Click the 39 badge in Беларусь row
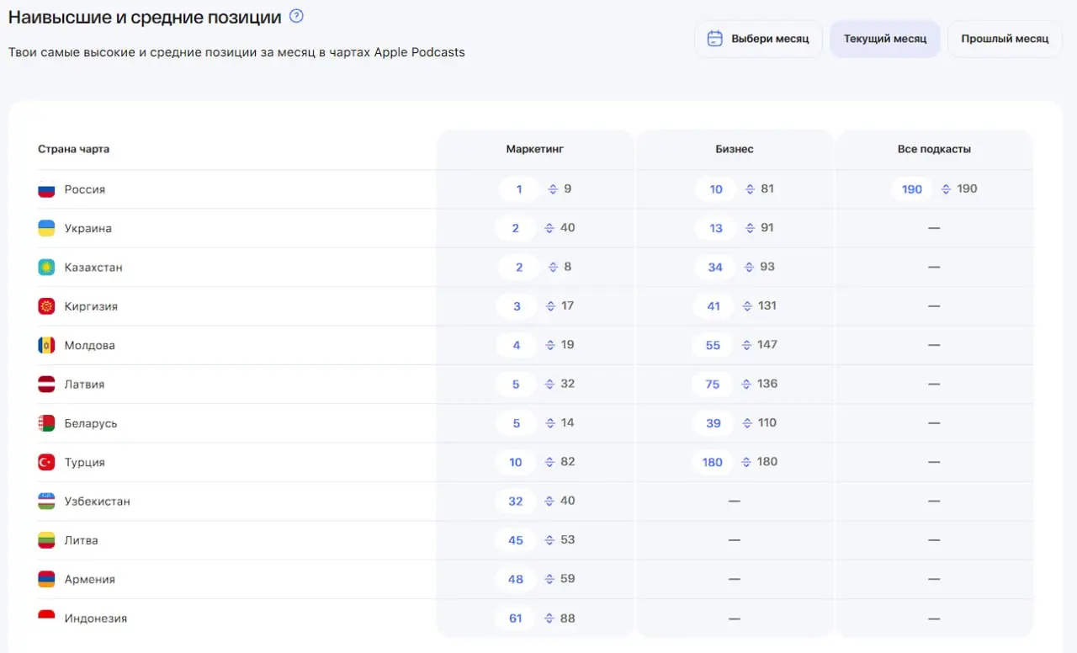This screenshot has height=653, width=1077. (714, 423)
